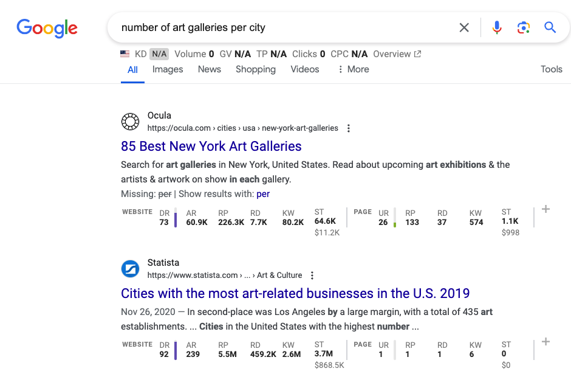Image resolution: width=571 pixels, height=388 pixels.
Task: Open the 85 Best New York Art Galleries link
Action: 211,146
